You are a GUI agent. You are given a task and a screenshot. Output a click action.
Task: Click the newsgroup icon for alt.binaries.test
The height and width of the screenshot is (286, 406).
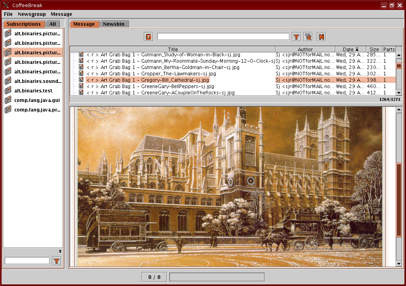point(8,90)
